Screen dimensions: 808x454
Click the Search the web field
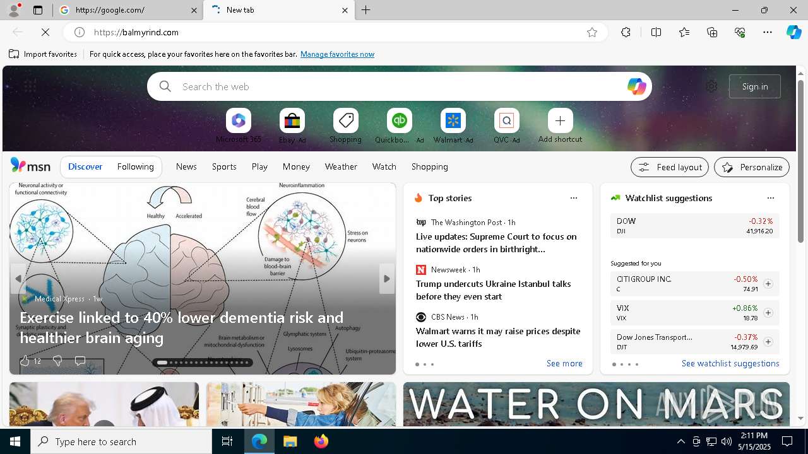point(399,86)
